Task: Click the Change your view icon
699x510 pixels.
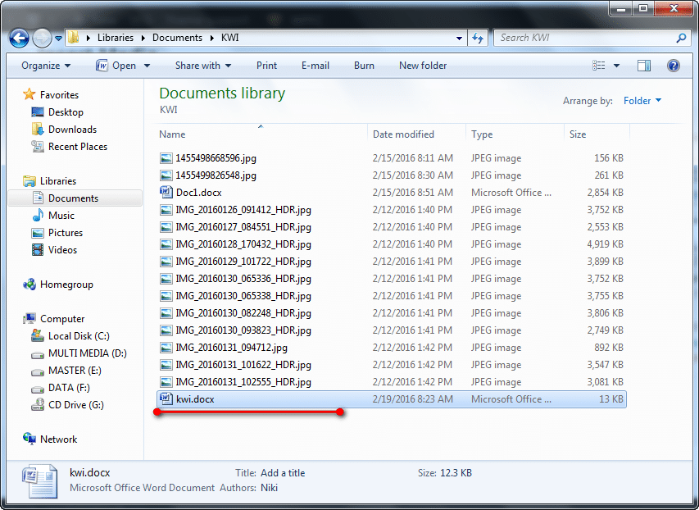Action: [599, 66]
